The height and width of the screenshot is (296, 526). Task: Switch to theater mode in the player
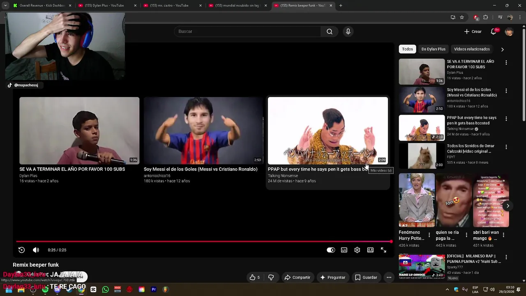(x=370, y=250)
